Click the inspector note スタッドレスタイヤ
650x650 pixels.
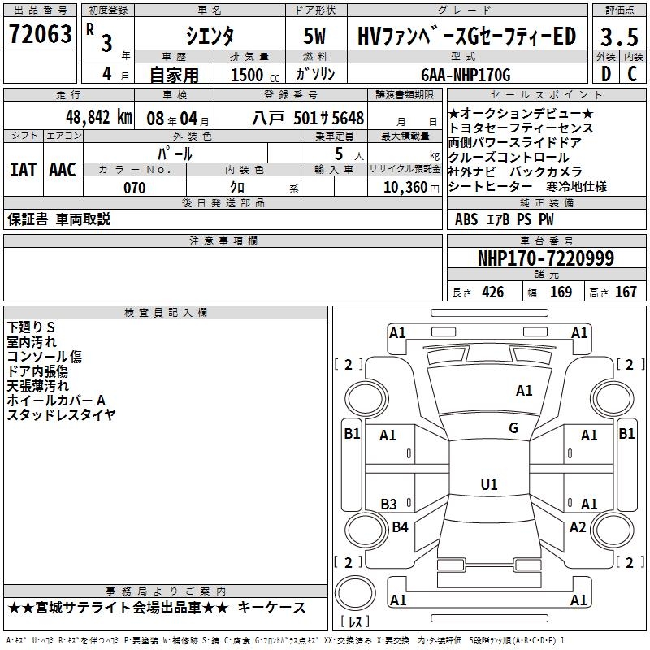61,414
